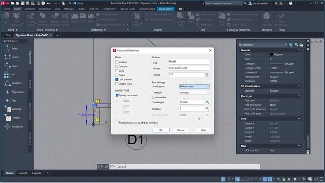The width and height of the screenshot is (325, 183).
Task: Open a new drawing tab with plus
Action: tap(57, 35)
